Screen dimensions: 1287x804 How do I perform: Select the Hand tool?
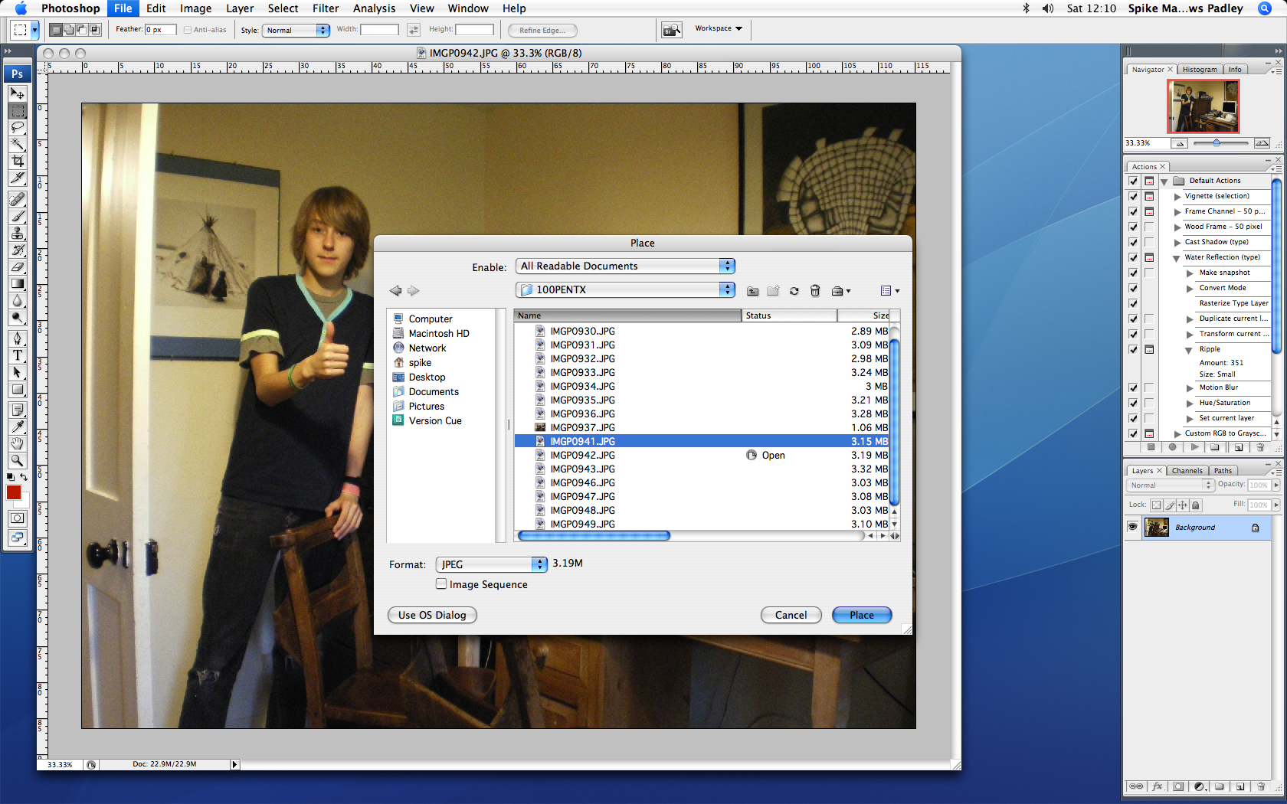click(17, 443)
